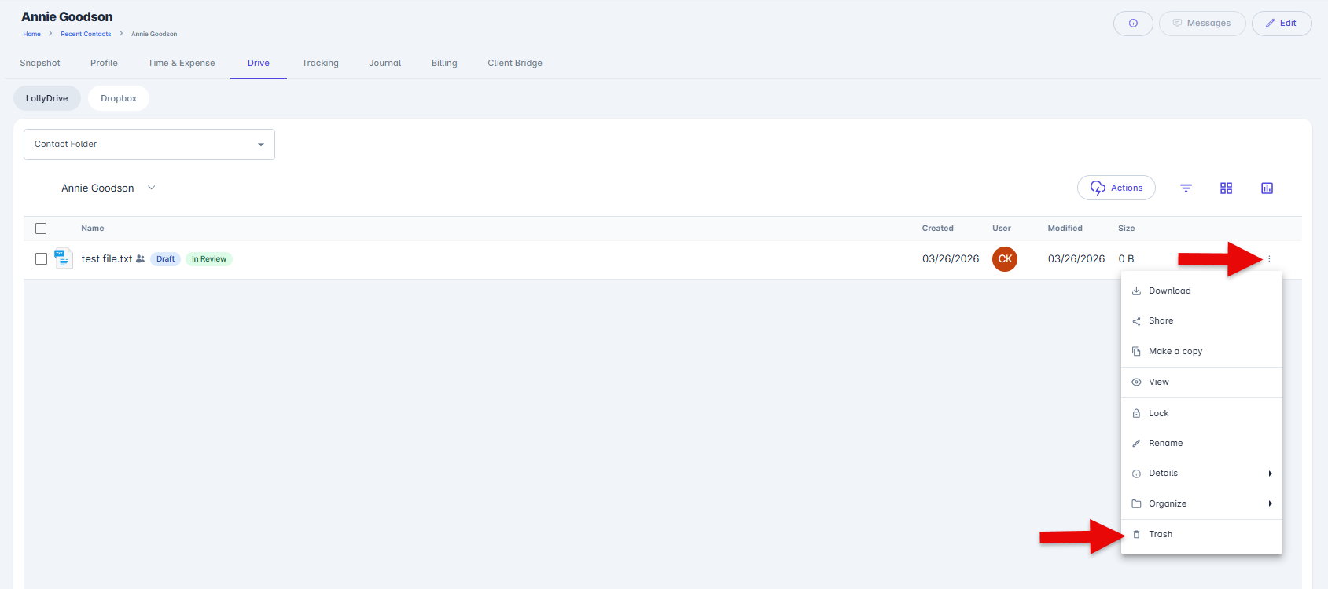Go to the Client Bridge tab

515,64
